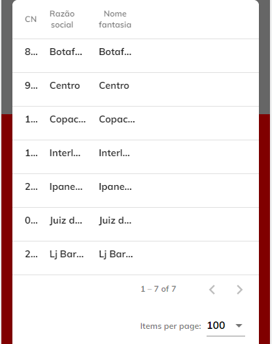
Task: Select the Centro razão social cell
Action: pos(65,85)
